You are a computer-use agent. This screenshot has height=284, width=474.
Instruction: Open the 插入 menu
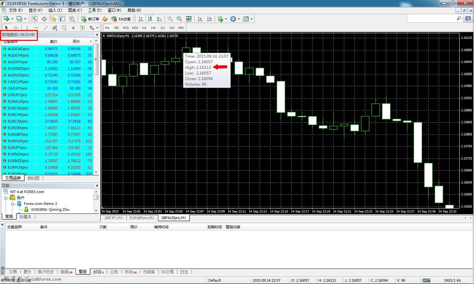click(55, 10)
